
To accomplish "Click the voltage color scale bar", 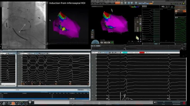I will point(135,7).
